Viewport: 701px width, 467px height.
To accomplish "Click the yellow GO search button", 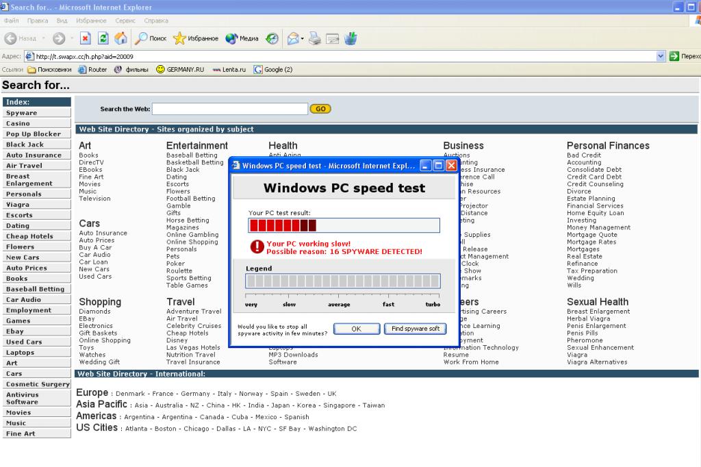I will pos(320,109).
